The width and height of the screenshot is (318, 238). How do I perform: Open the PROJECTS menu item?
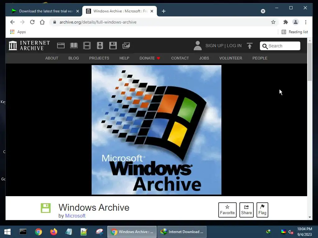[x=99, y=58]
